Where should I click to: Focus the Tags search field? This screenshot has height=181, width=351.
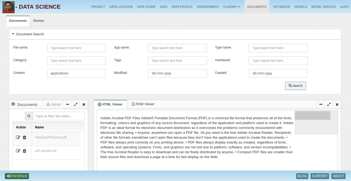[178, 61]
